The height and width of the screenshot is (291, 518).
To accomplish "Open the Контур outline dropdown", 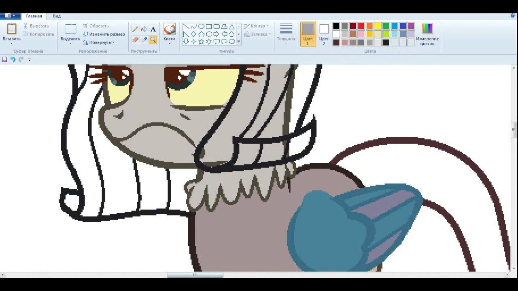I will point(257,26).
